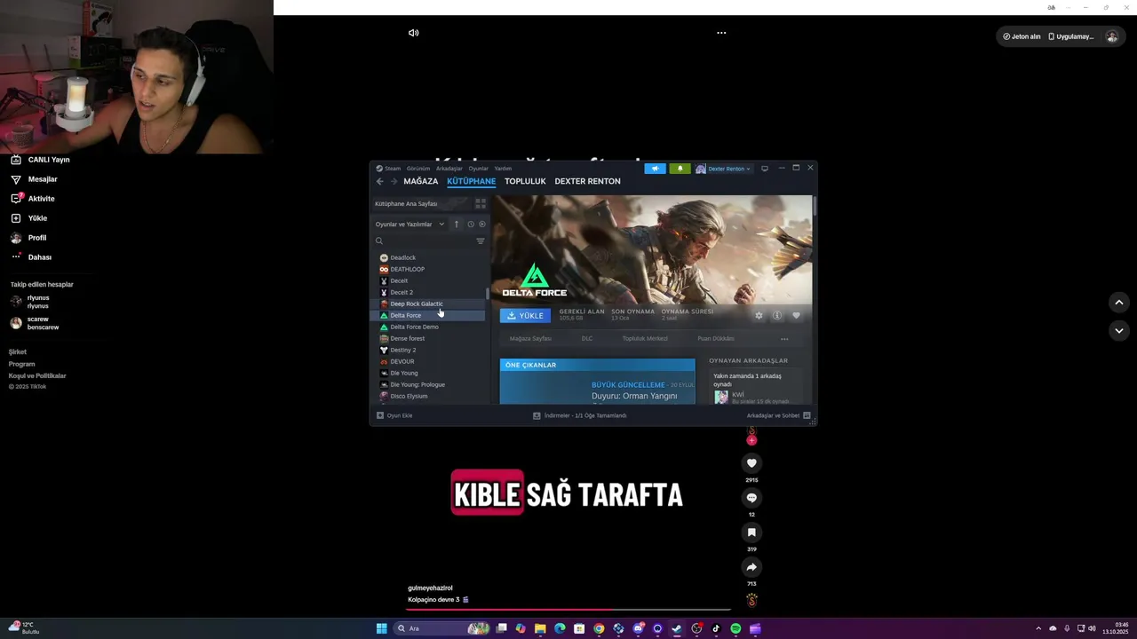
Task: Open Puan Dükkânı link
Action: (x=716, y=339)
